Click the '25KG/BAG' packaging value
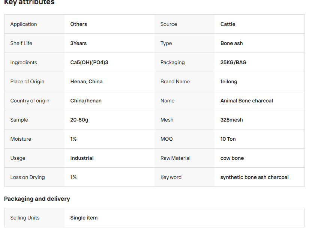This screenshot has width=309, height=233. (233, 62)
